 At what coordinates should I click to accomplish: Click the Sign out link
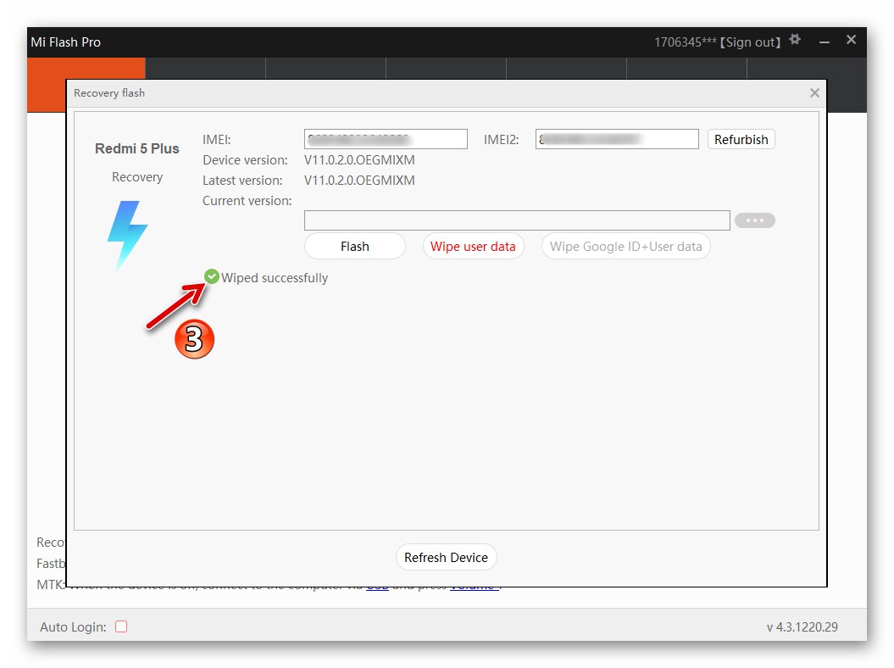750,42
